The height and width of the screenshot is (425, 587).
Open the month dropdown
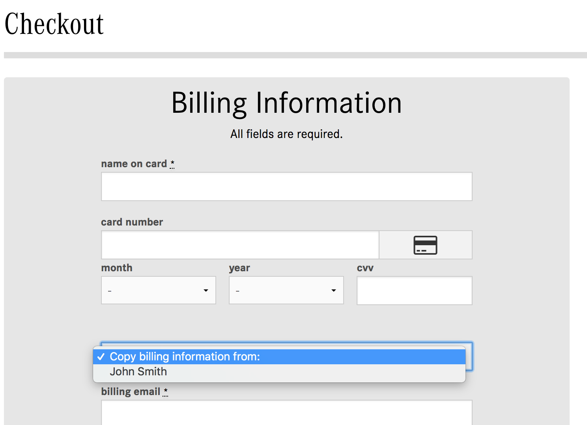point(159,290)
